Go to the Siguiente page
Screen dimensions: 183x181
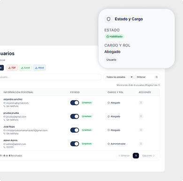(x=149, y=156)
